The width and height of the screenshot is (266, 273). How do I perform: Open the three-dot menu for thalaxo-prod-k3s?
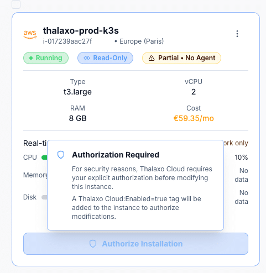[x=237, y=34]
